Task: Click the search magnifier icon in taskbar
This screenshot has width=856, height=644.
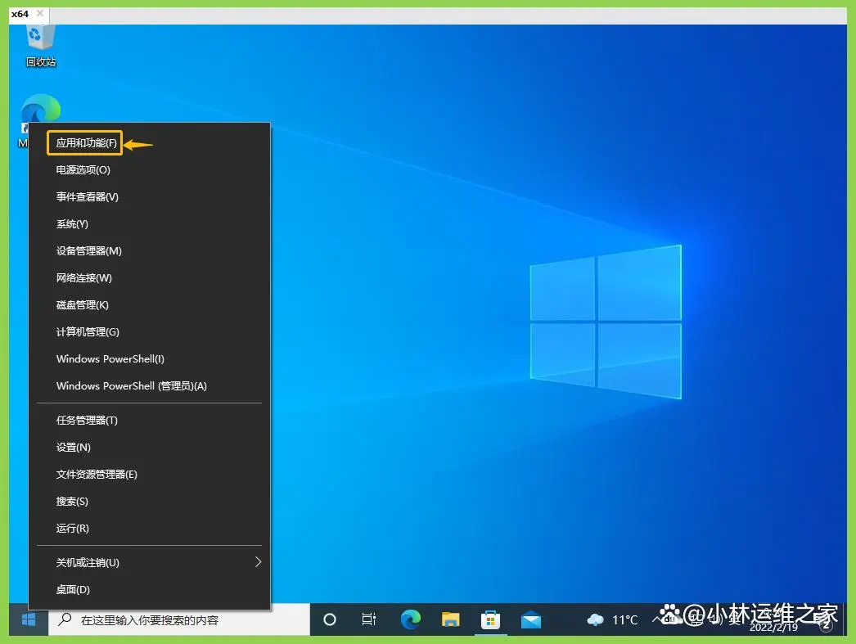Action: (65, 619)
